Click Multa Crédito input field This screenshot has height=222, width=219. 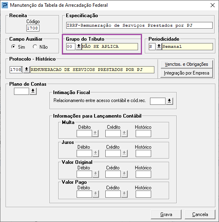point(113,134)
